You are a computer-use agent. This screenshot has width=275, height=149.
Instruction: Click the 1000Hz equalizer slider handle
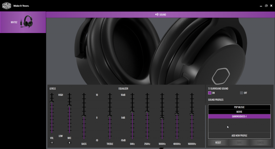tap(162, 118)
